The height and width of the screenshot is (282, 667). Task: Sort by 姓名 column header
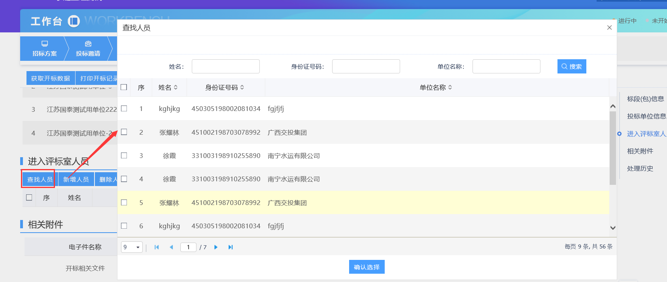point(168,88)
